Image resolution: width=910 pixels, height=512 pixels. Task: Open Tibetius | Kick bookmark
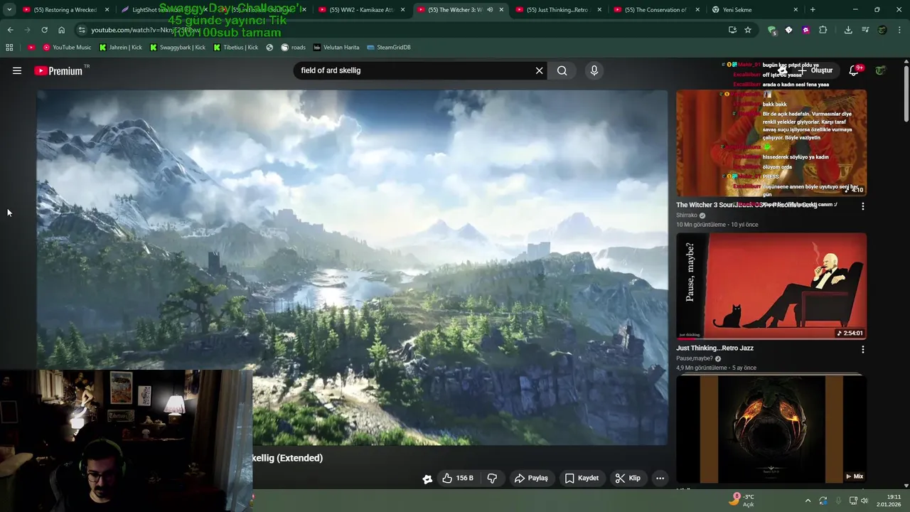coord(236,47)
